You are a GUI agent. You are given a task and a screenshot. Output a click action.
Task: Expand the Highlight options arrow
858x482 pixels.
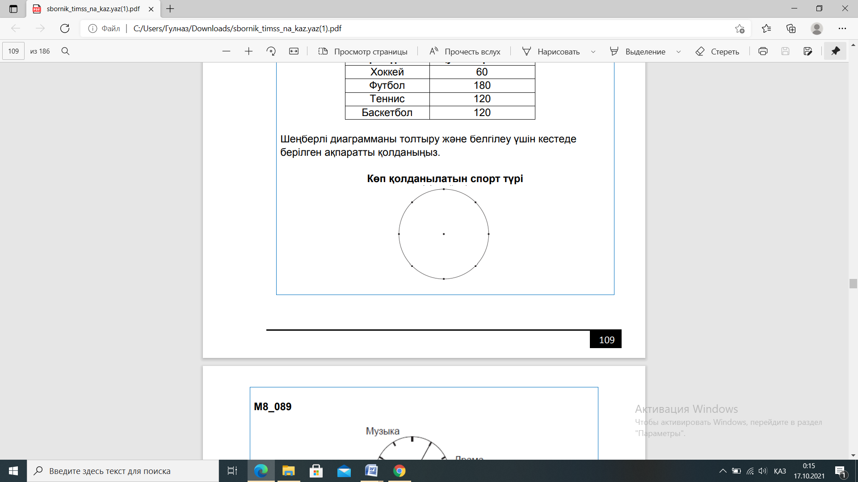pyautogui.click(x=678, y=52)
